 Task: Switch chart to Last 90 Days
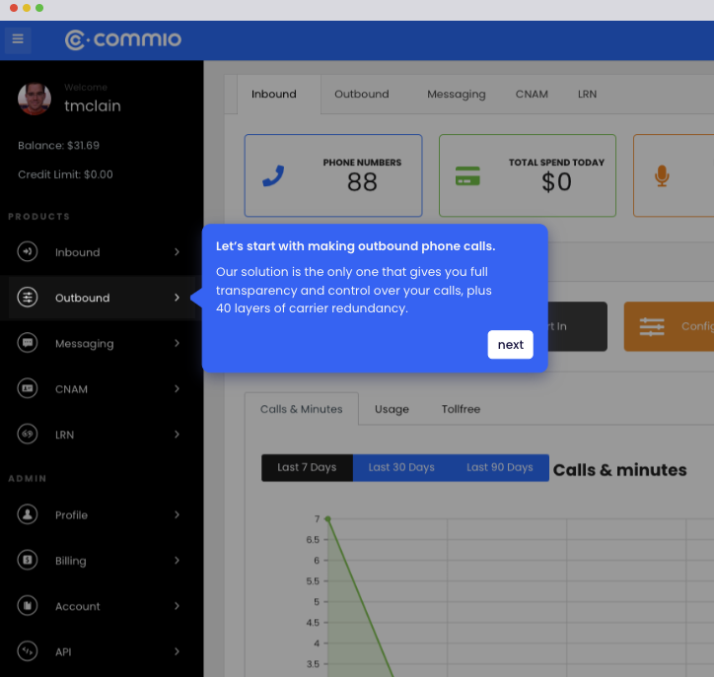pyautogui.click(x=499, y=467)
